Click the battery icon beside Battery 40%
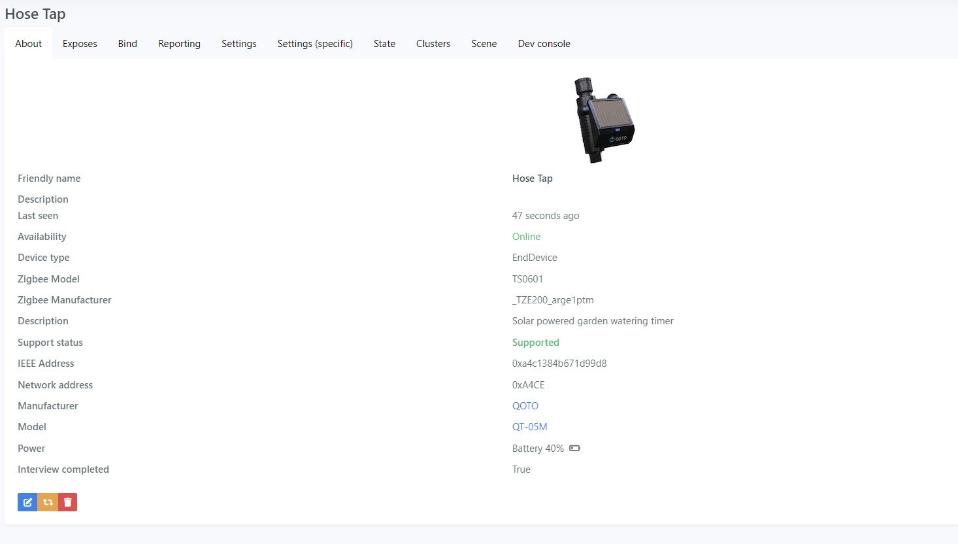Viewport: 958px width, 544px height. pos(574,449)
